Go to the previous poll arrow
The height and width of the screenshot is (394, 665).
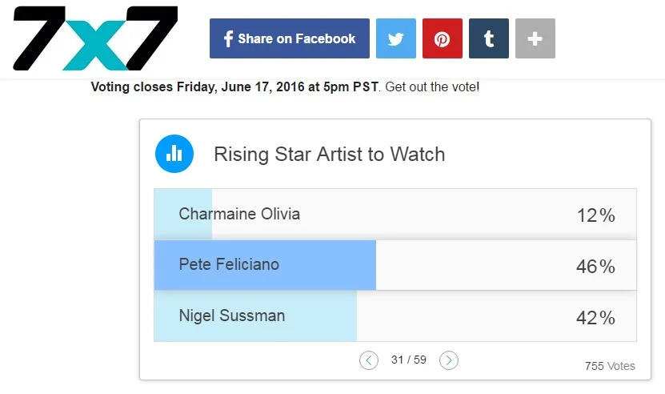[368, 360]
